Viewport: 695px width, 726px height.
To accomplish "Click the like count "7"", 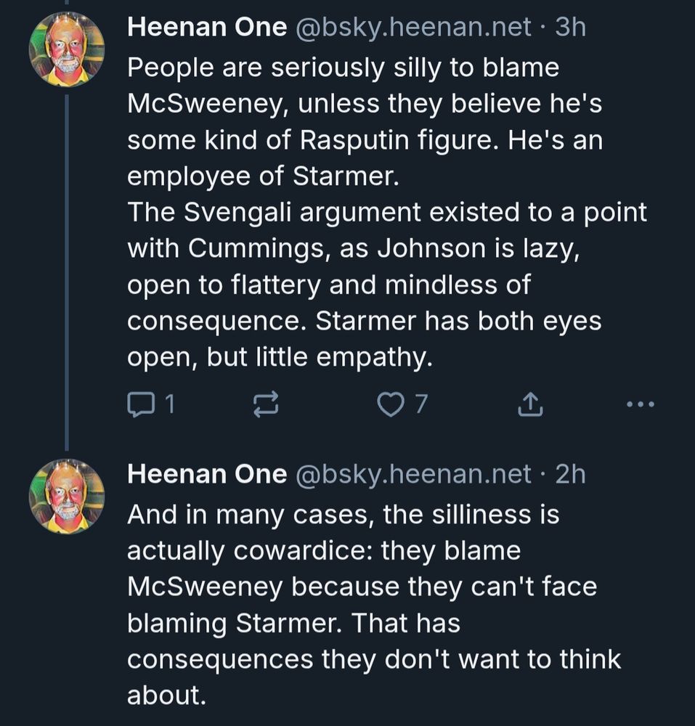I will (x=420, y=404).
